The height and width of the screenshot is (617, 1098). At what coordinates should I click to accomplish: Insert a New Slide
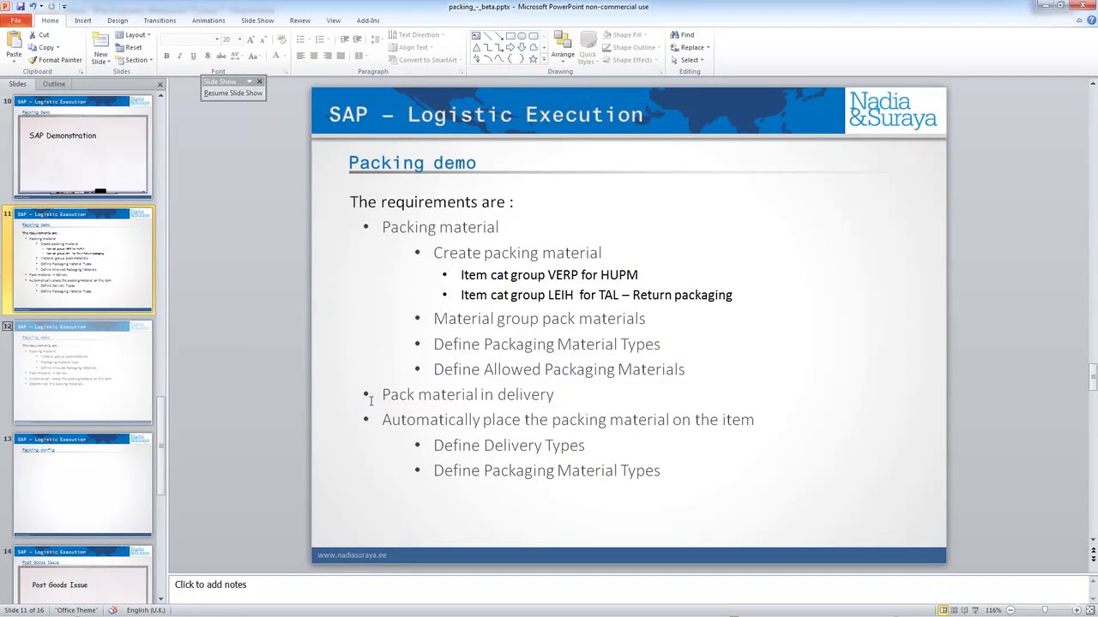click(100, 47)
